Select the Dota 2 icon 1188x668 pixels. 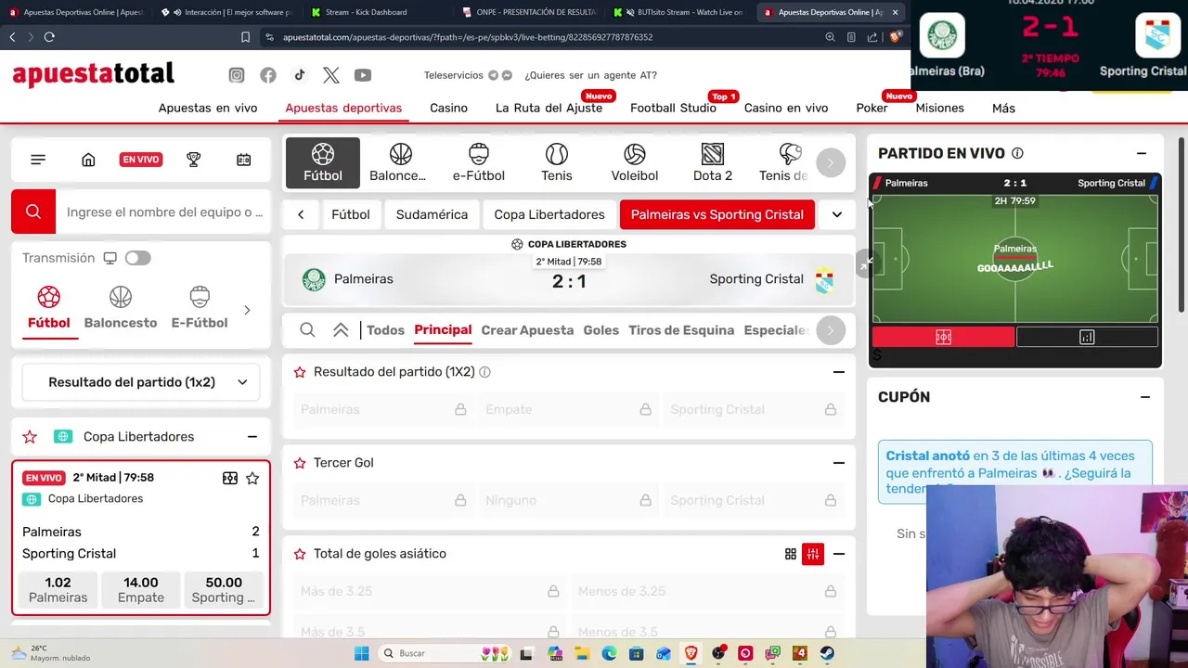click(713, 162)
